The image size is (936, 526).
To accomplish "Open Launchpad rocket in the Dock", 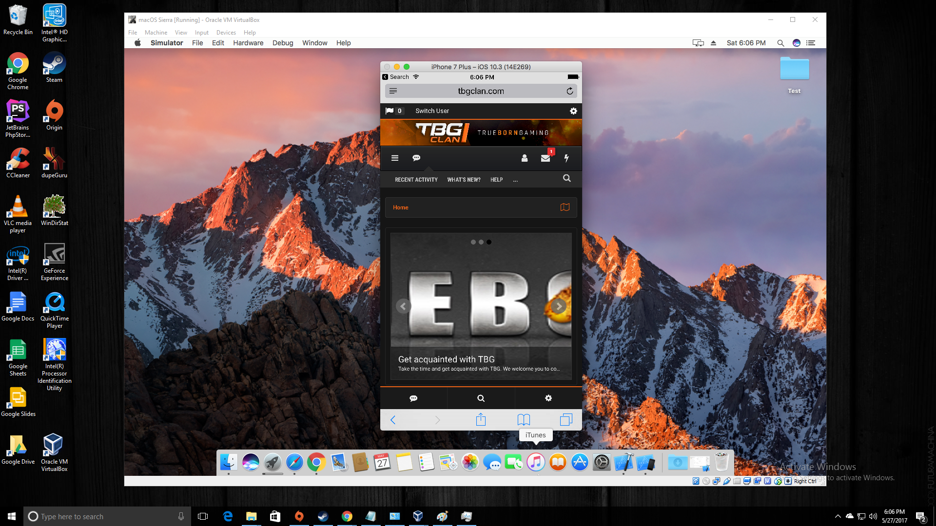I will pos(273,462).
